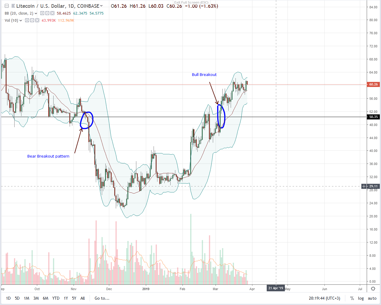Click the 60.26 current price label

[374, 84]
